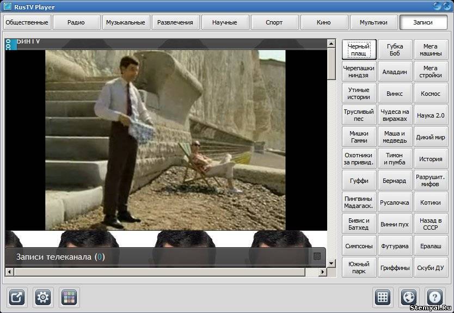
Task: Open the Музыкальные category tab
Action: (x=126, y=22)
